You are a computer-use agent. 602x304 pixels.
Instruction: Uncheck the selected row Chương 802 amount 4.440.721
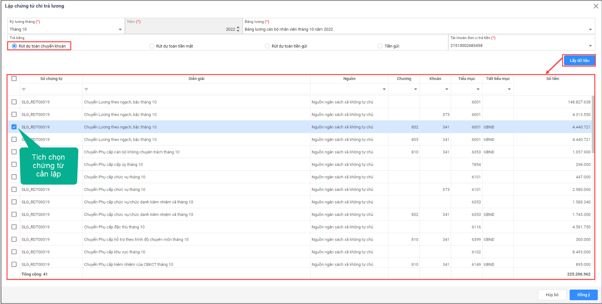pyautogui.click(x=14, y=127)
